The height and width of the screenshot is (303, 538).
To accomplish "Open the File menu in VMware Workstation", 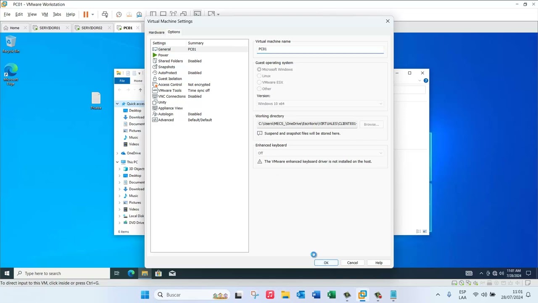I will pos(7,14).
